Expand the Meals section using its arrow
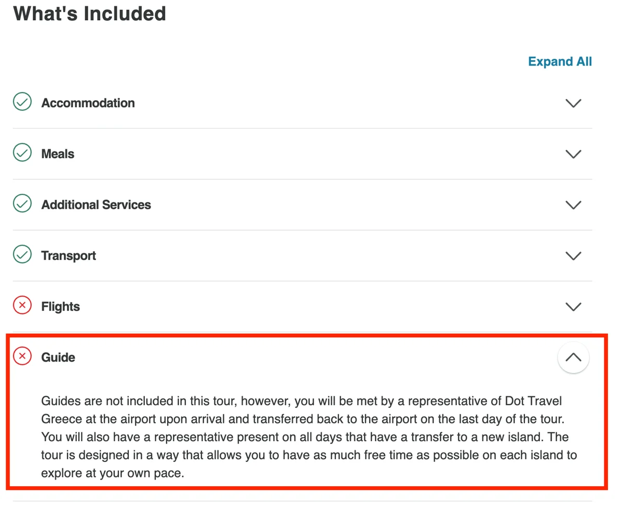The width and height of the screenshot is (624, 505). 573,154
